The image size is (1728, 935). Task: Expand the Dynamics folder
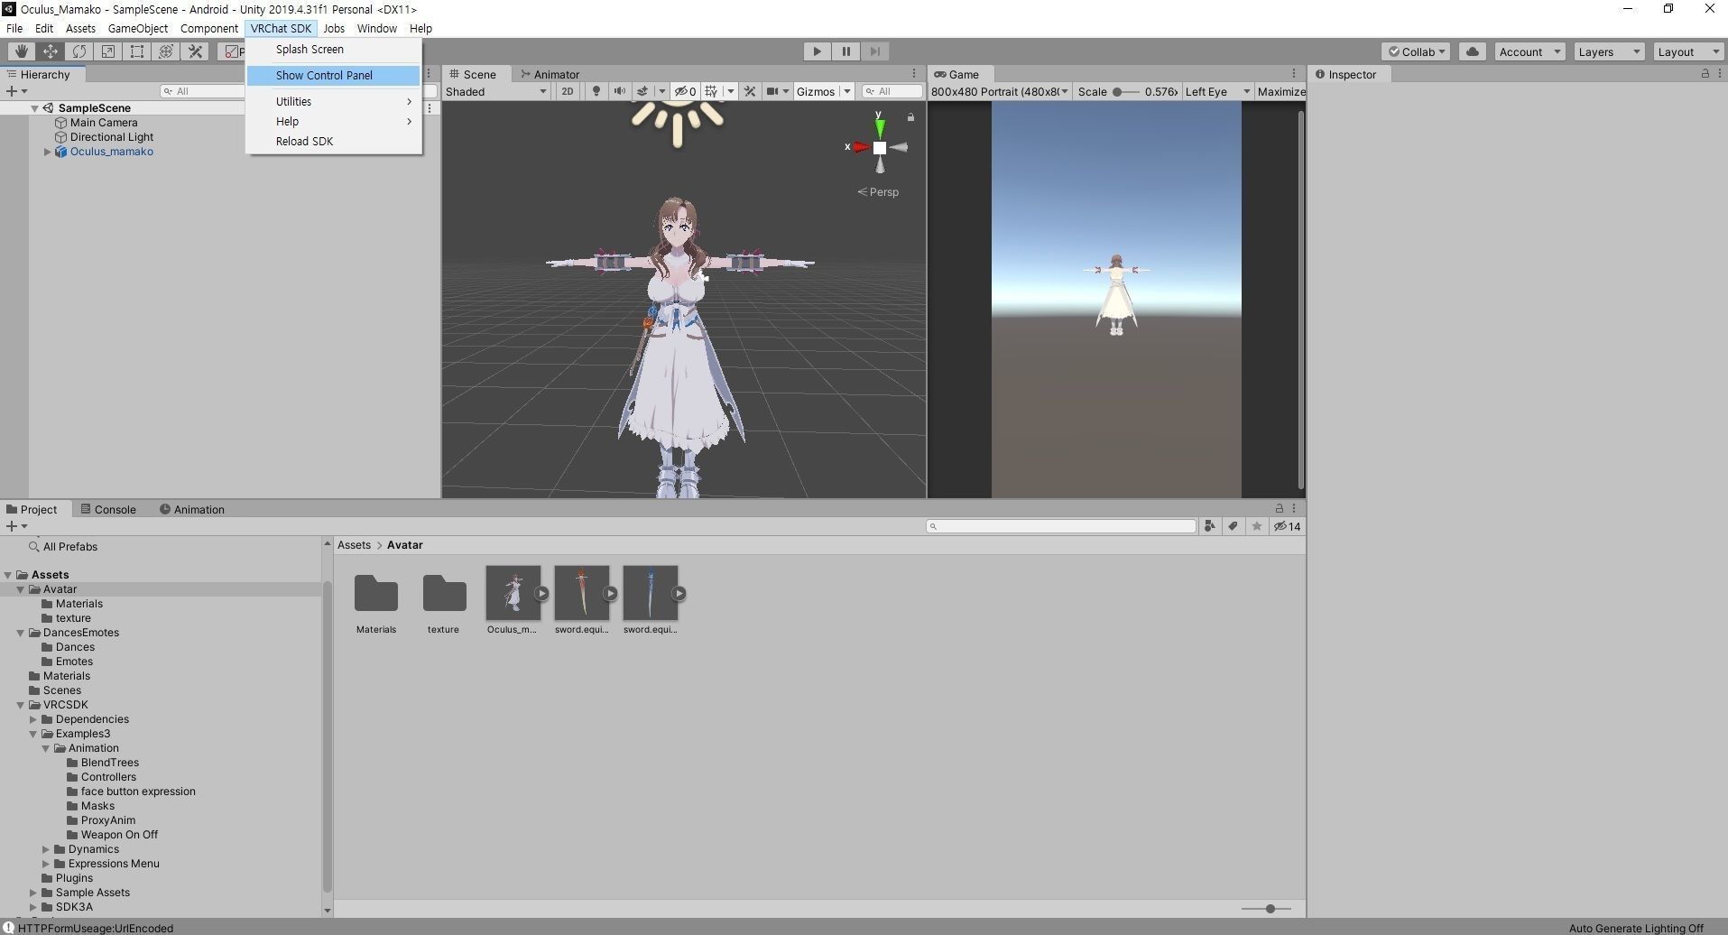click(45, 849)
